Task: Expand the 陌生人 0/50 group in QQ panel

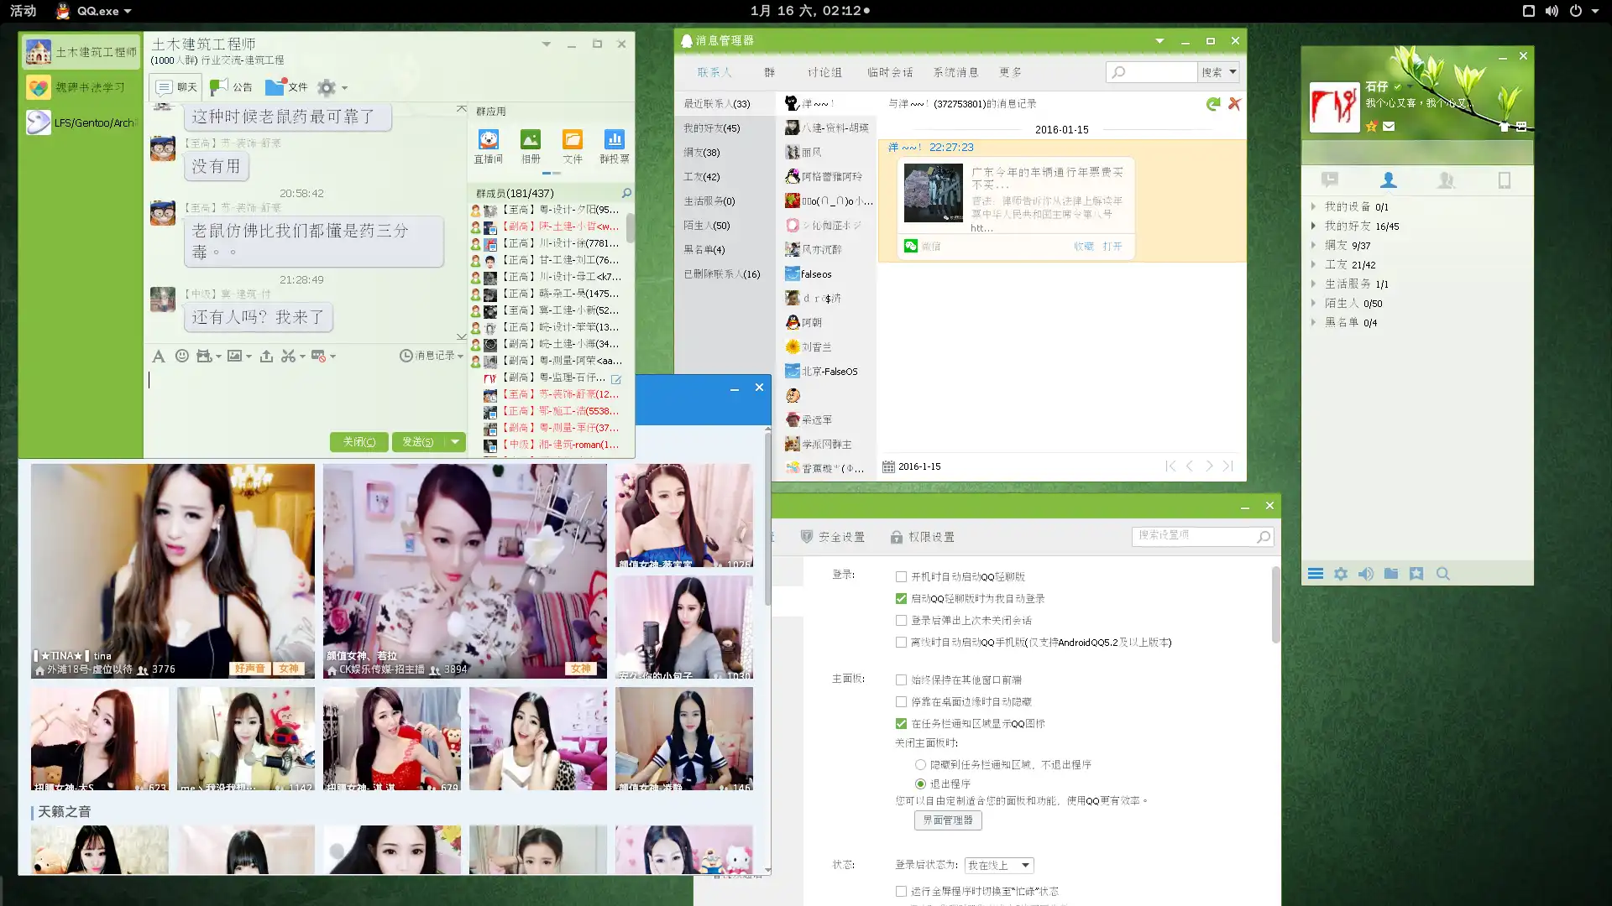Action: 1313,304
